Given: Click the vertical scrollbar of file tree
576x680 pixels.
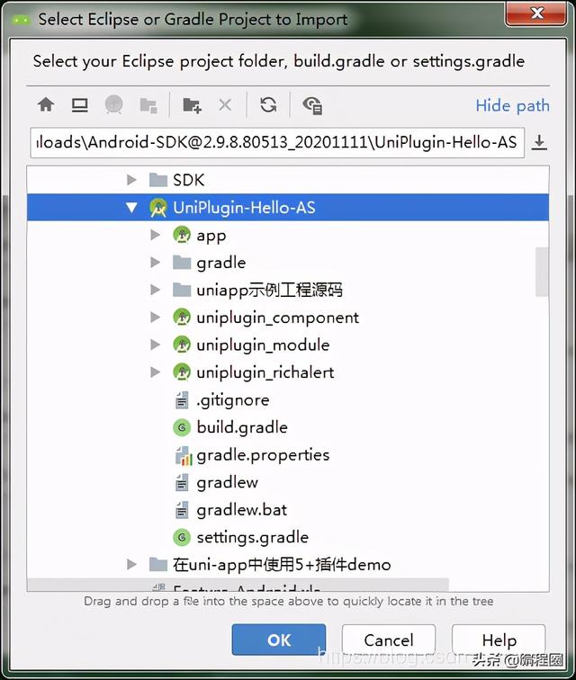Looking at the screenshot, I should [x=542, y=272].
